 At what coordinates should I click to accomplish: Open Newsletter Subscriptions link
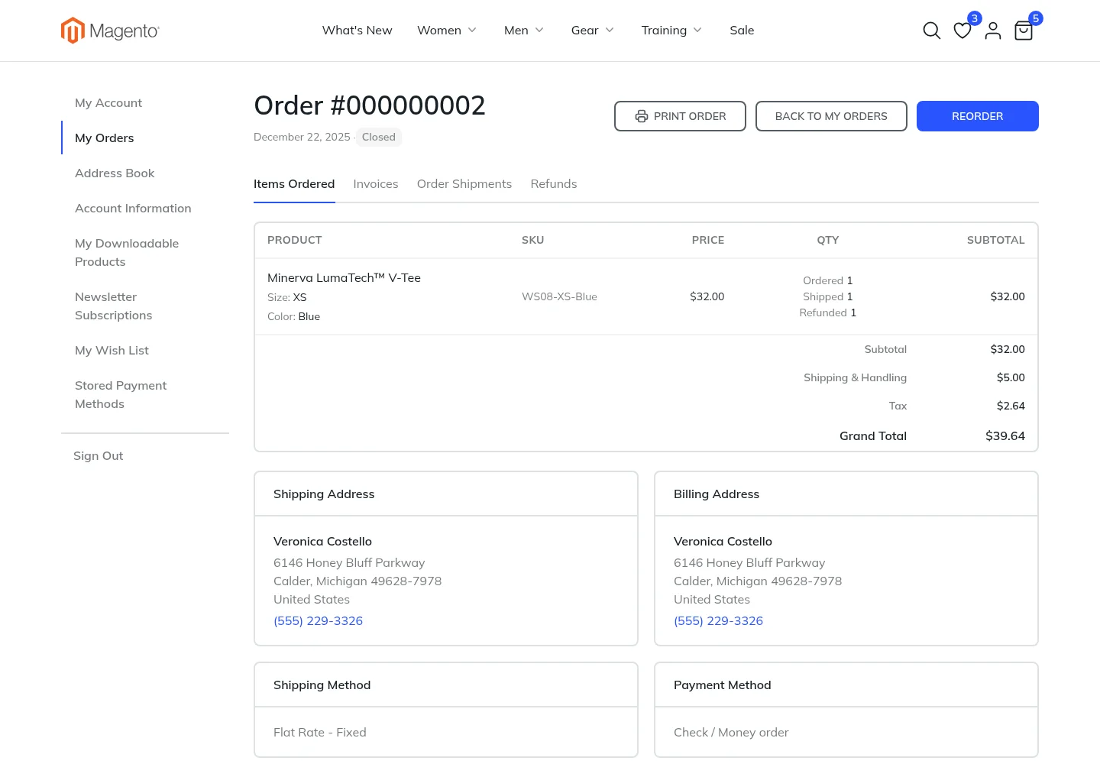click(114, 306)
